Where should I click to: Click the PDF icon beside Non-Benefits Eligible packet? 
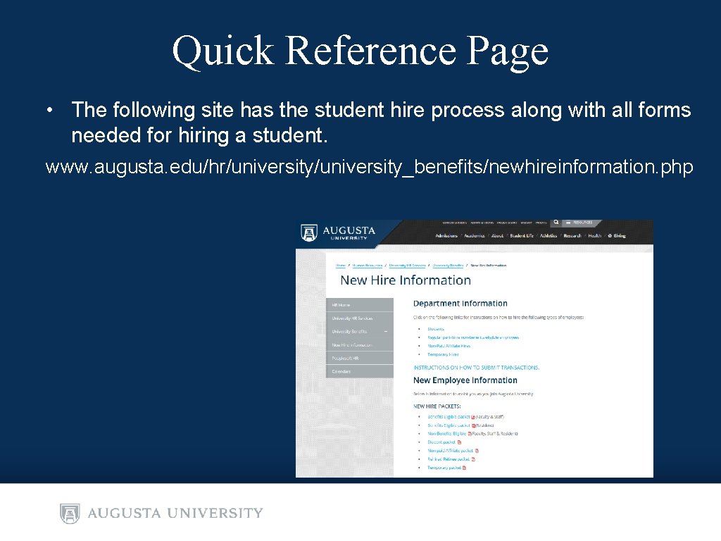tap(469, 433)
